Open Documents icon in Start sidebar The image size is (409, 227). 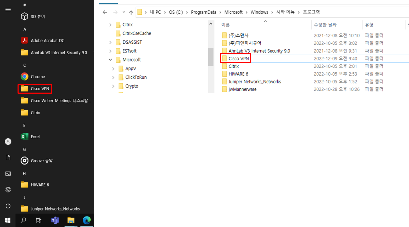[8, 157]
